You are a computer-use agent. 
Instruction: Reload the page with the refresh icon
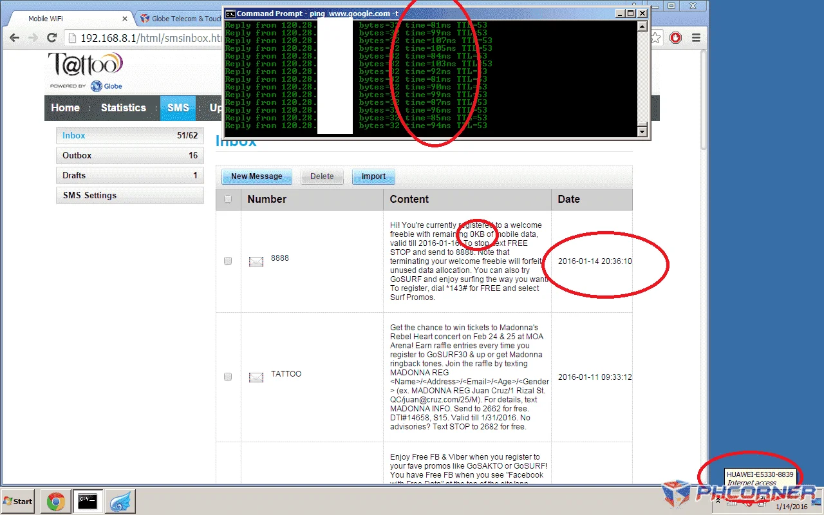click(52, 38)
